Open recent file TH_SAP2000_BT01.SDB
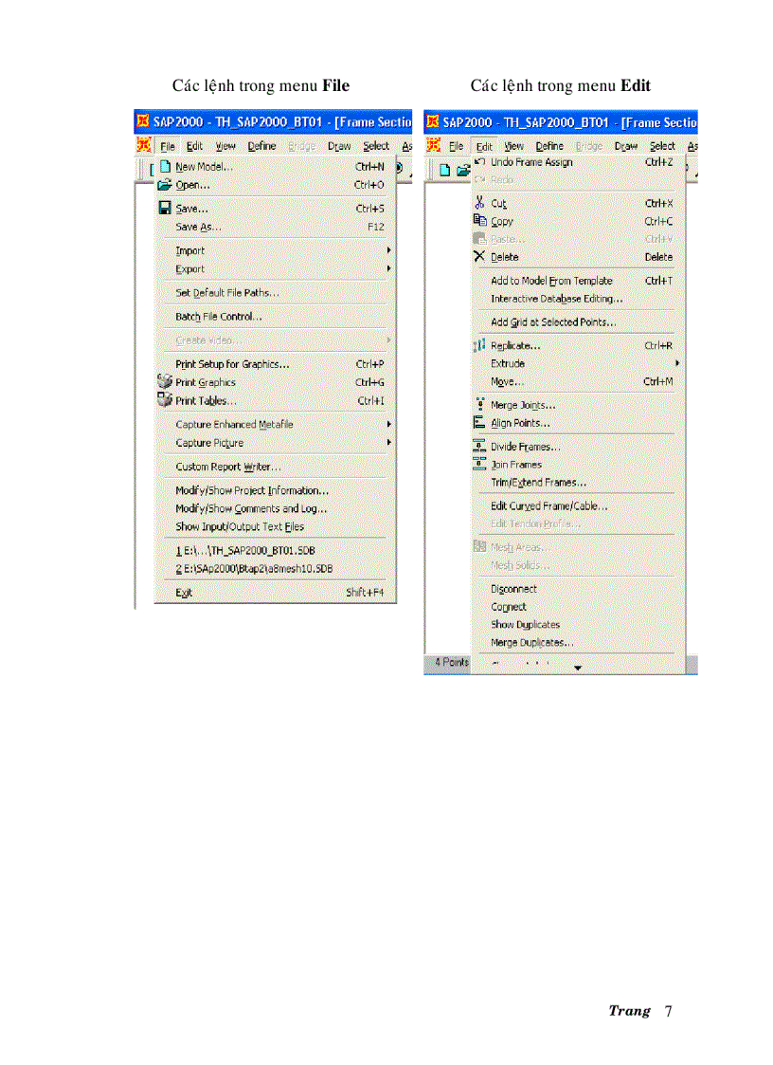Screen dimensions: 773x1065 tap(243, 550)
